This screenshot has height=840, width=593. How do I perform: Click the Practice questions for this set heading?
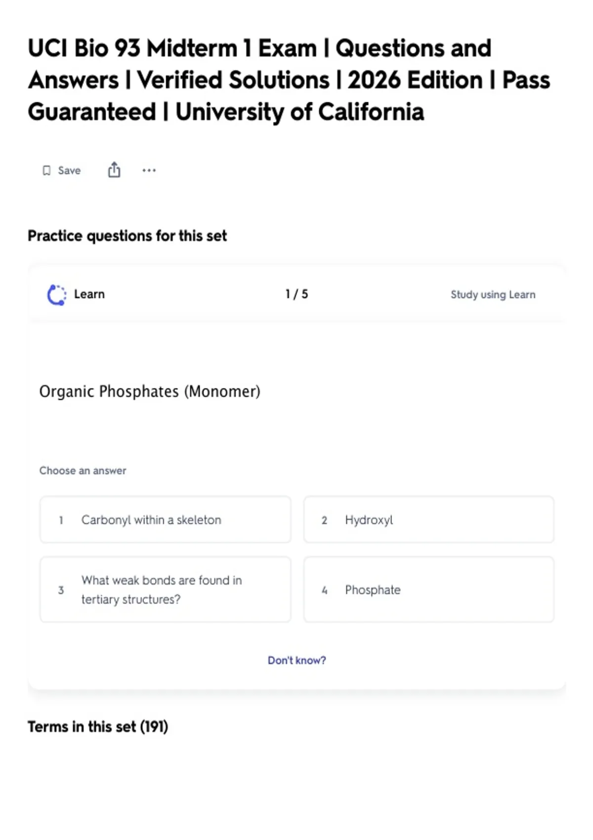click(x=127, y=236)
